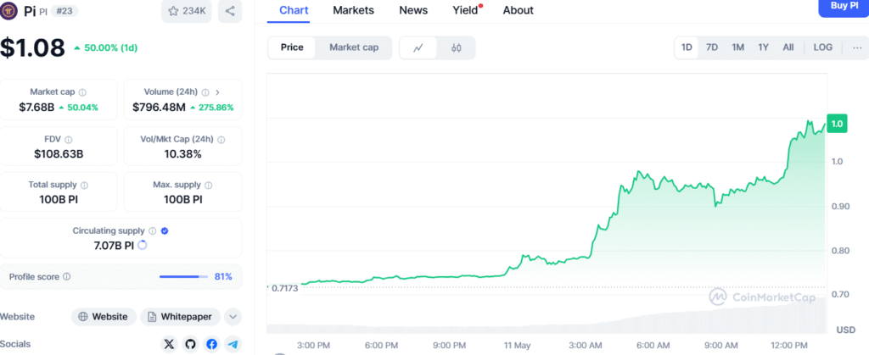Show info icon next to FDV

[x=68, y=140]
